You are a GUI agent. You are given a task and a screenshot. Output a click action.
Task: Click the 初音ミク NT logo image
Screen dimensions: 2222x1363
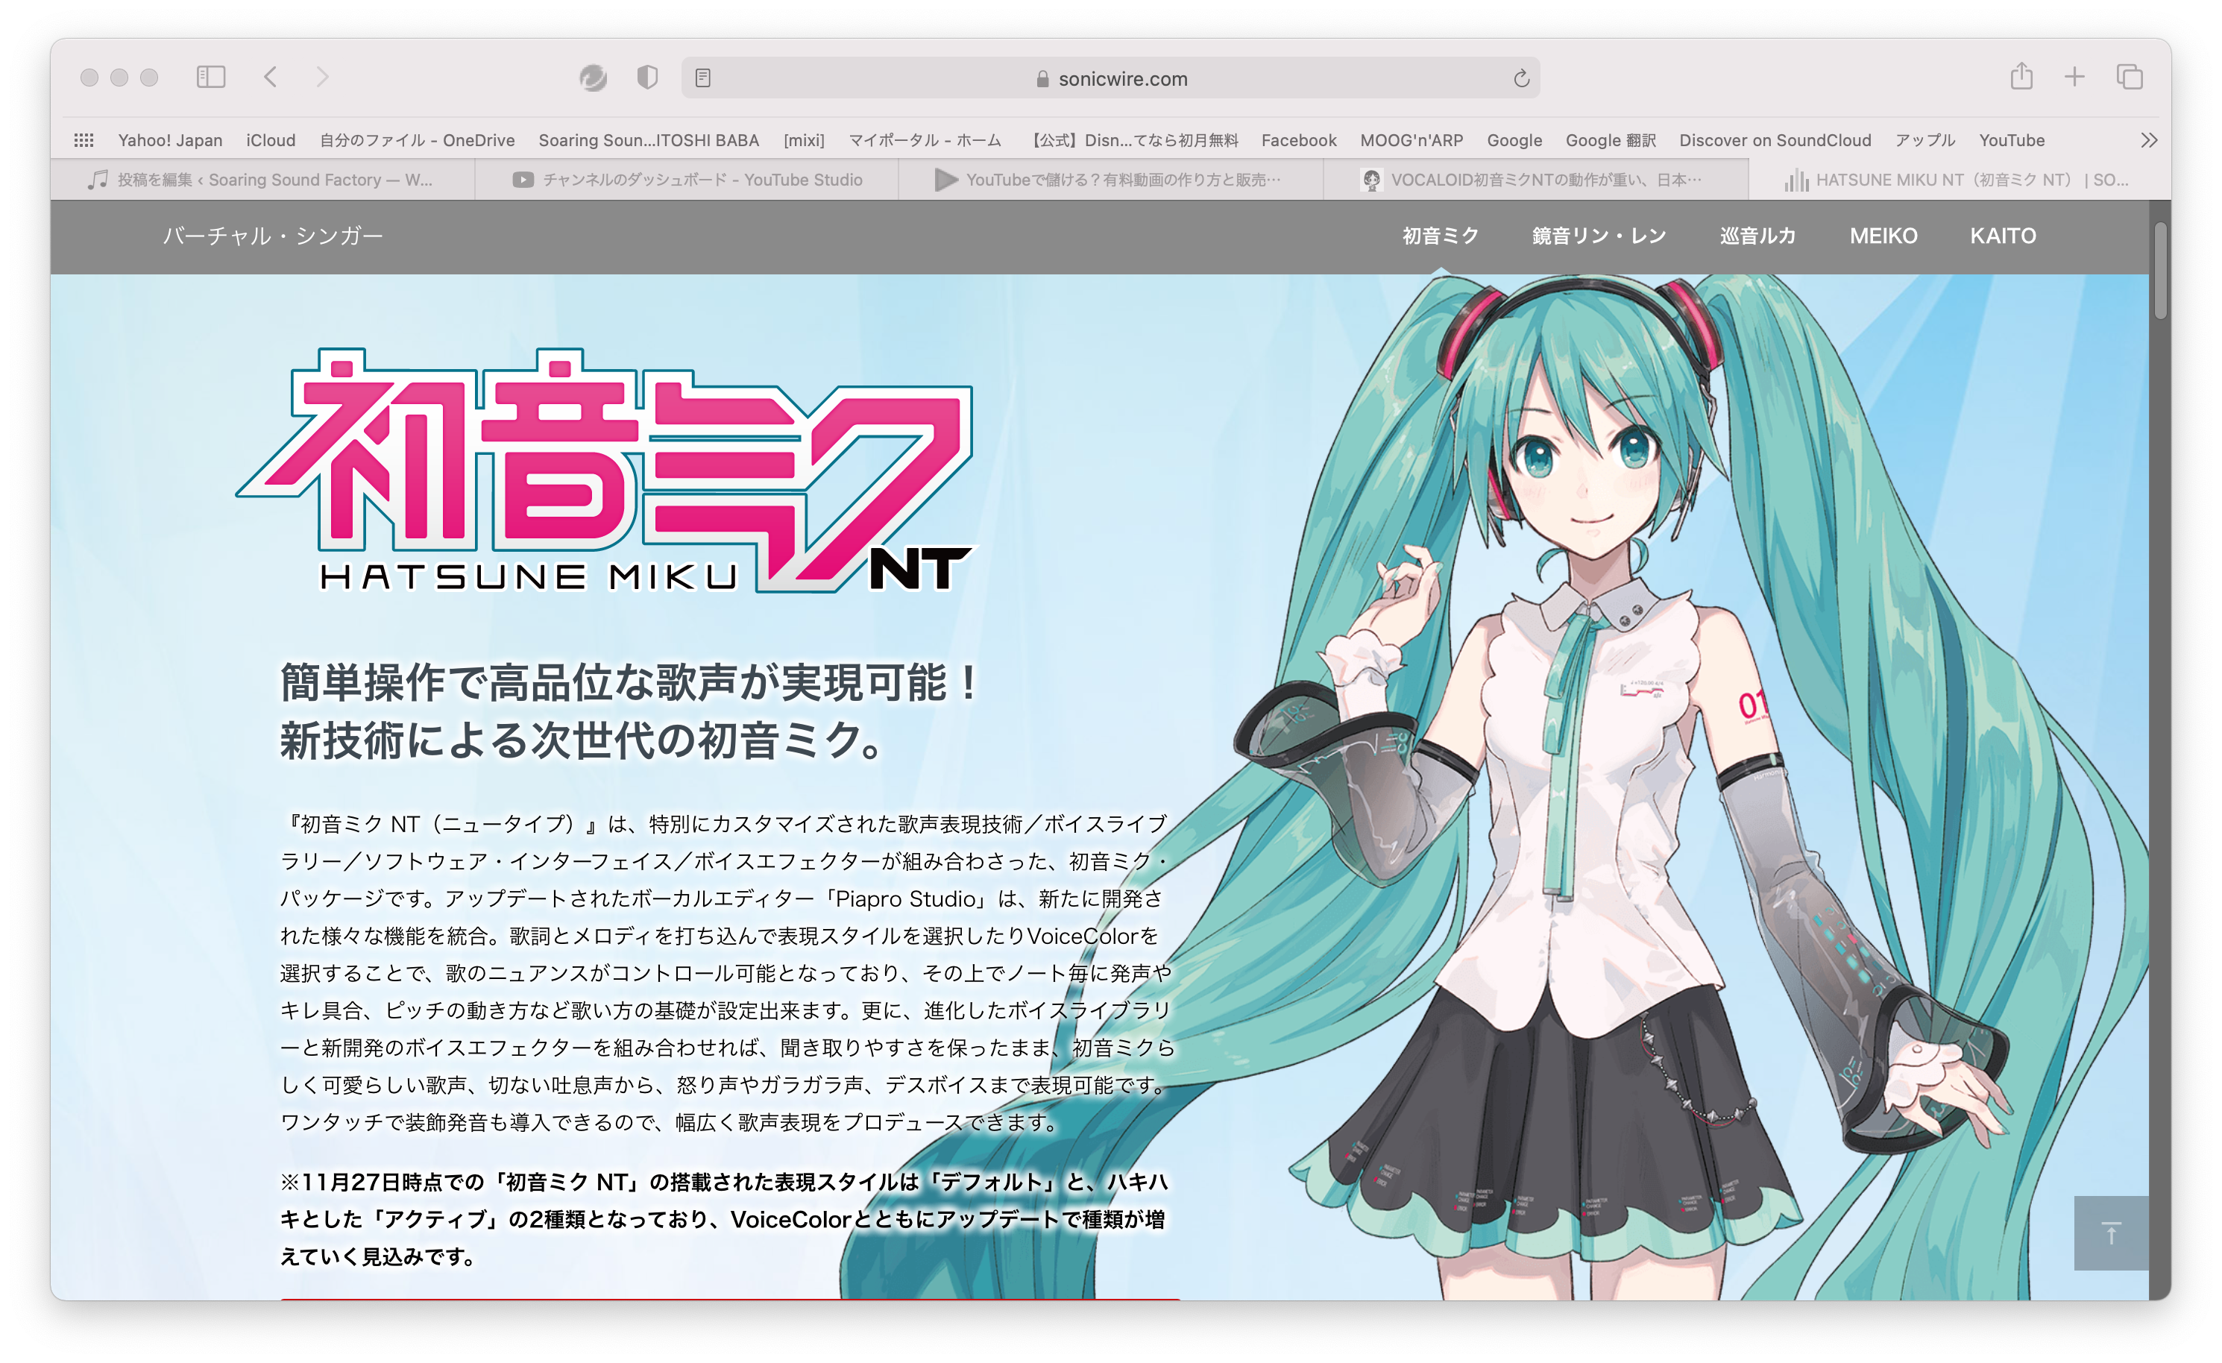606,470
